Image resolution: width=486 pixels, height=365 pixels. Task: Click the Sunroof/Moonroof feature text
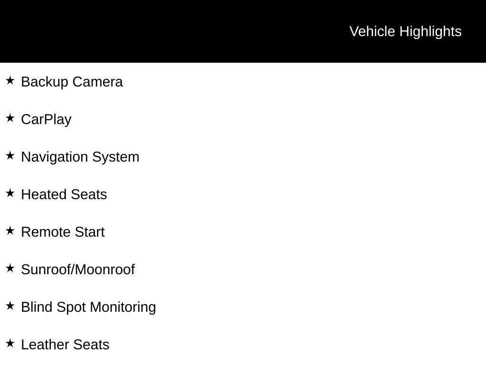coord(78,269)
